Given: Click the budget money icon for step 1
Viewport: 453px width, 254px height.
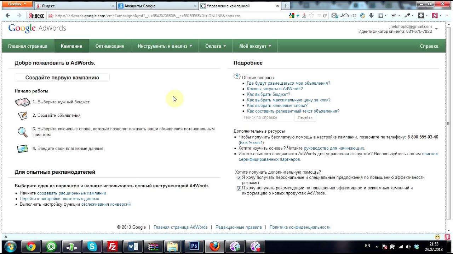Looking at the screenshot, I should tap(23, 102).
